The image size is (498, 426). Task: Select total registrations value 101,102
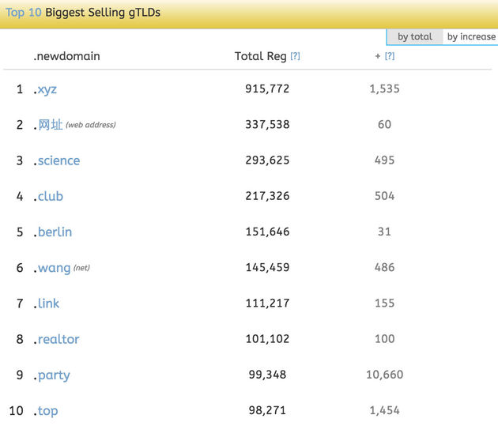[267, 339]
